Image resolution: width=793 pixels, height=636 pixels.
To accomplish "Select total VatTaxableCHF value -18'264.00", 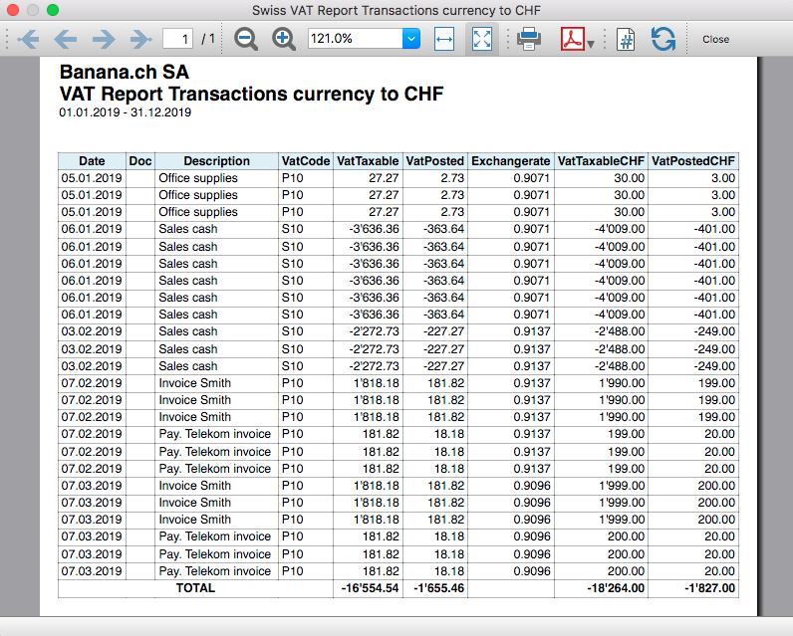I will pos(616,588).
